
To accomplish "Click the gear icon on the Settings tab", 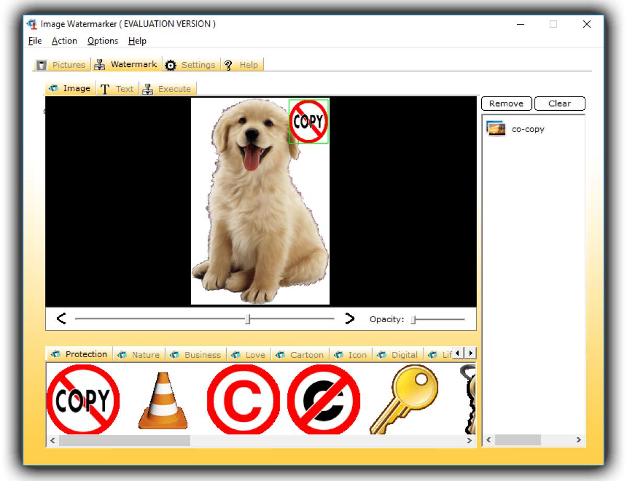I will [x=169, y=64].
